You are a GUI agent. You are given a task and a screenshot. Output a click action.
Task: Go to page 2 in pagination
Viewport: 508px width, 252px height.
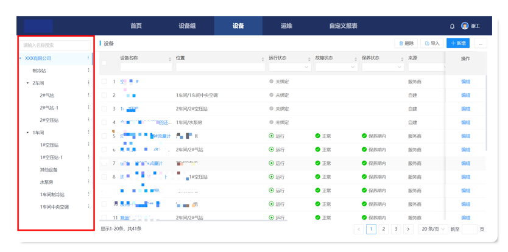pos(383,229)
